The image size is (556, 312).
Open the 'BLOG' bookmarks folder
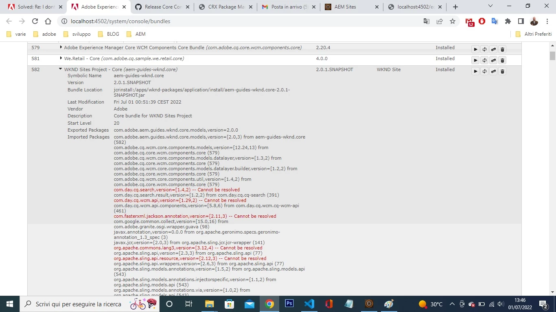[109, 34]
